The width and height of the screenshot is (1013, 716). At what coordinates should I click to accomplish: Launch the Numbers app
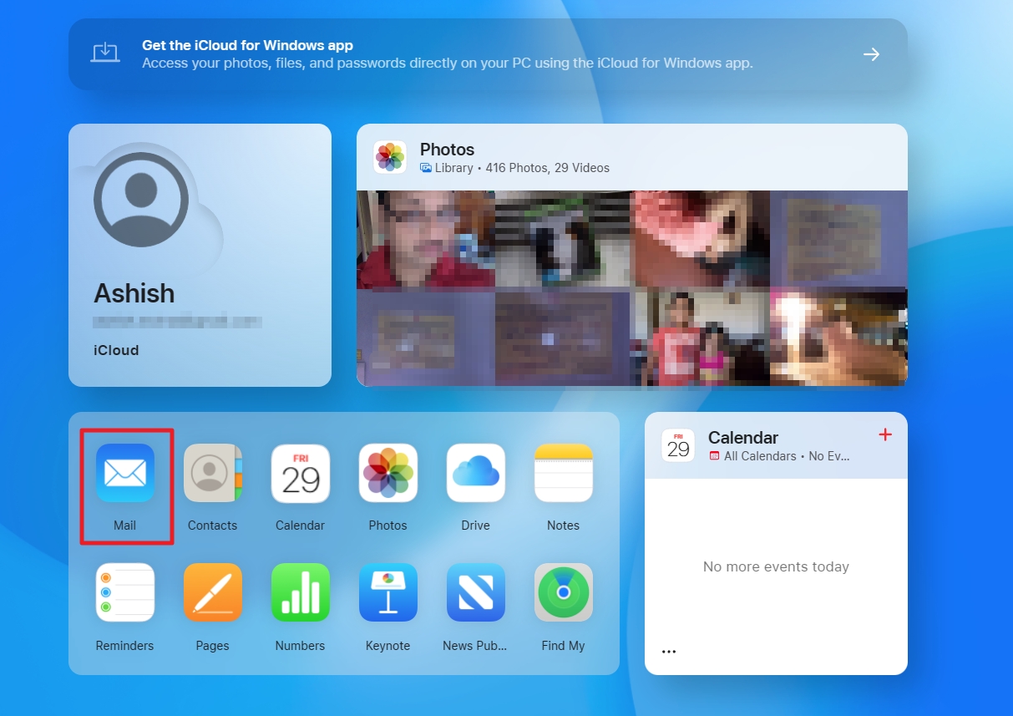301,592
